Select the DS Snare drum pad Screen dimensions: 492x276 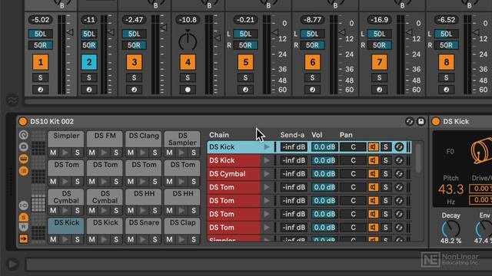(144, 226)
